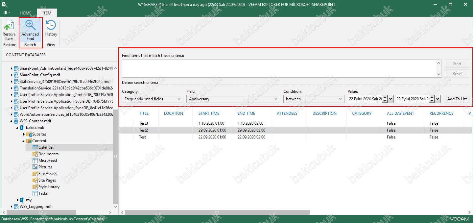Image resolution: width=473 pixels, height=223 pixels.
Task: Click the bakicubuk SharePoint site icon
Action: [x=22, y=128]
